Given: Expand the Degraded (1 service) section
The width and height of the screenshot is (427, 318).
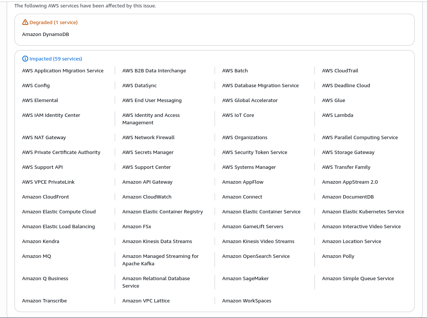Looking at the screenshot, I should [53, 22].
